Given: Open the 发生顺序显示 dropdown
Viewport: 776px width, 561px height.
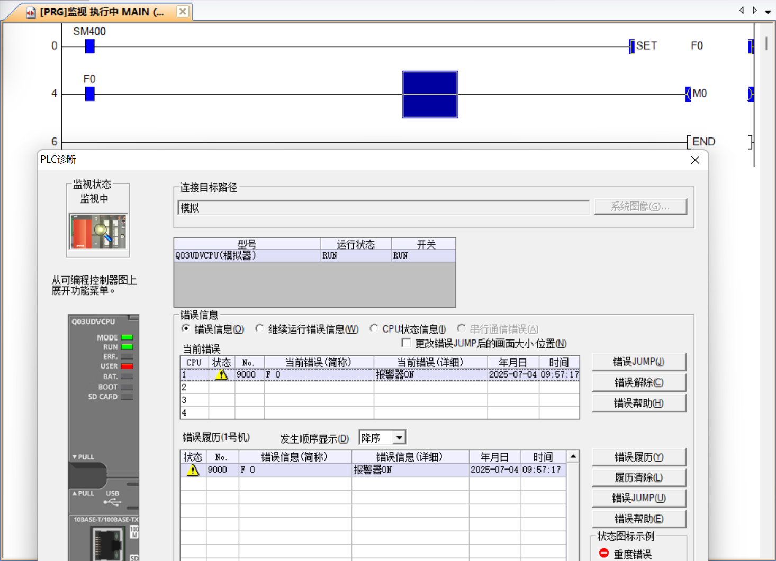Looking at the screenshot, I should [x=399, y=438].
